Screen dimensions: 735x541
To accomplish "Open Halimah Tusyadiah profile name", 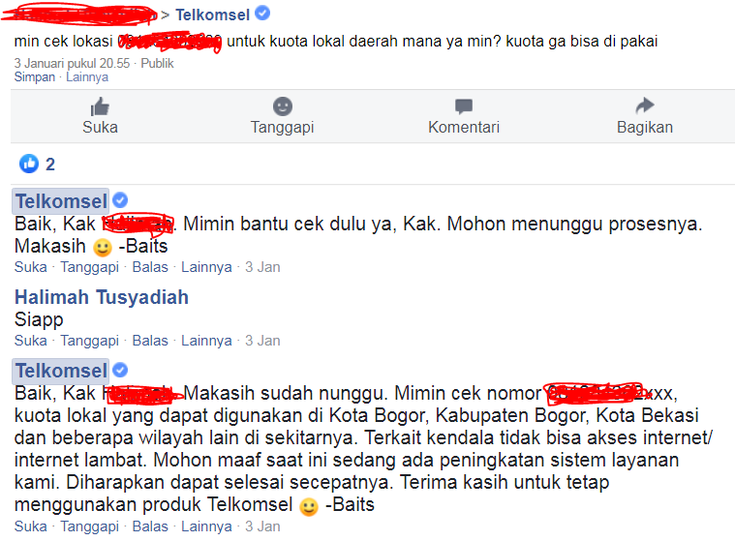I will point(102,297).
